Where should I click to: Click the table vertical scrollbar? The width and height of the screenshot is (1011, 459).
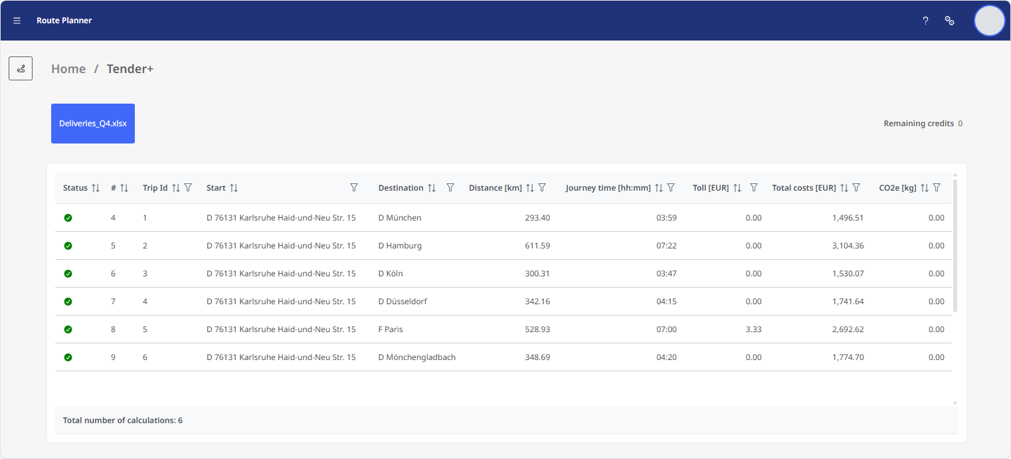point(955,246)
